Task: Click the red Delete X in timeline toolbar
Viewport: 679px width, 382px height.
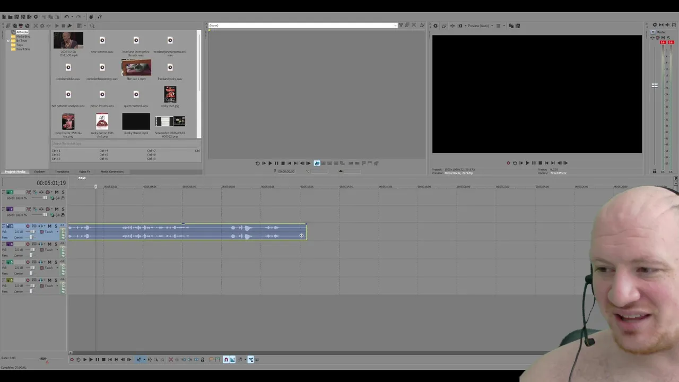Action: click(171, 360)
